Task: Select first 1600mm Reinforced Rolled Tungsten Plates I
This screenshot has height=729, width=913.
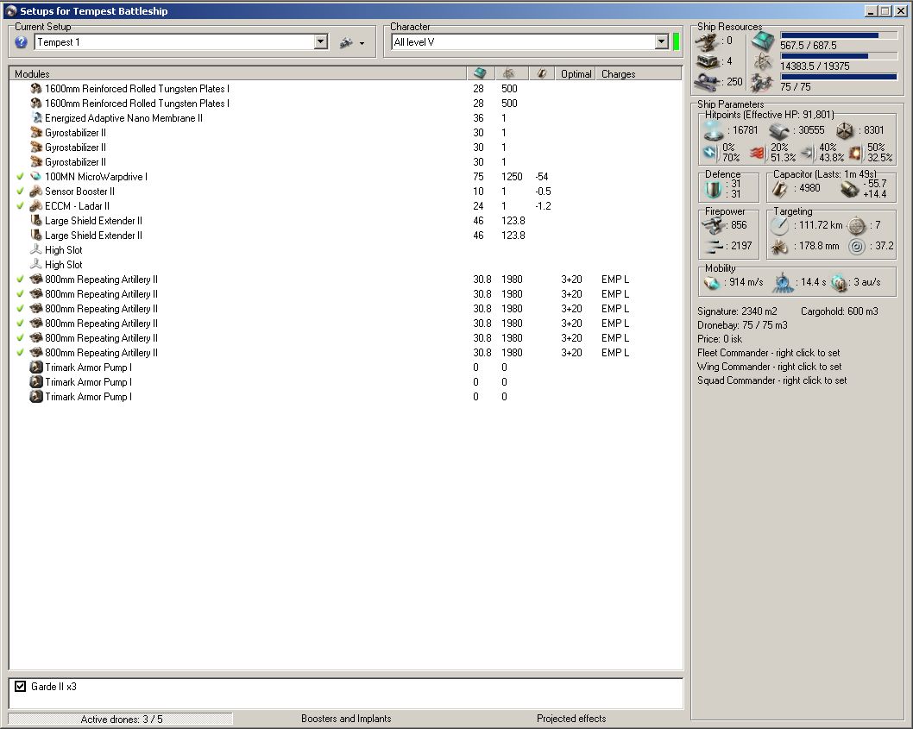Action: (345, 89)
